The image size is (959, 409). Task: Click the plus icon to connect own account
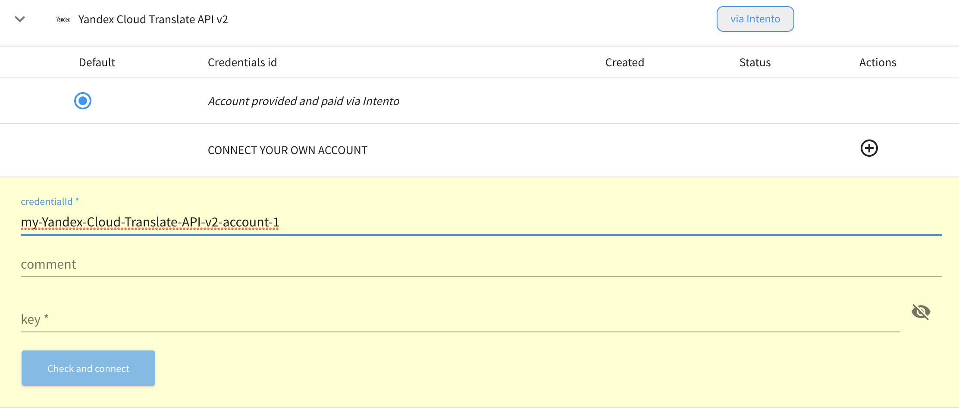(869, 148)
